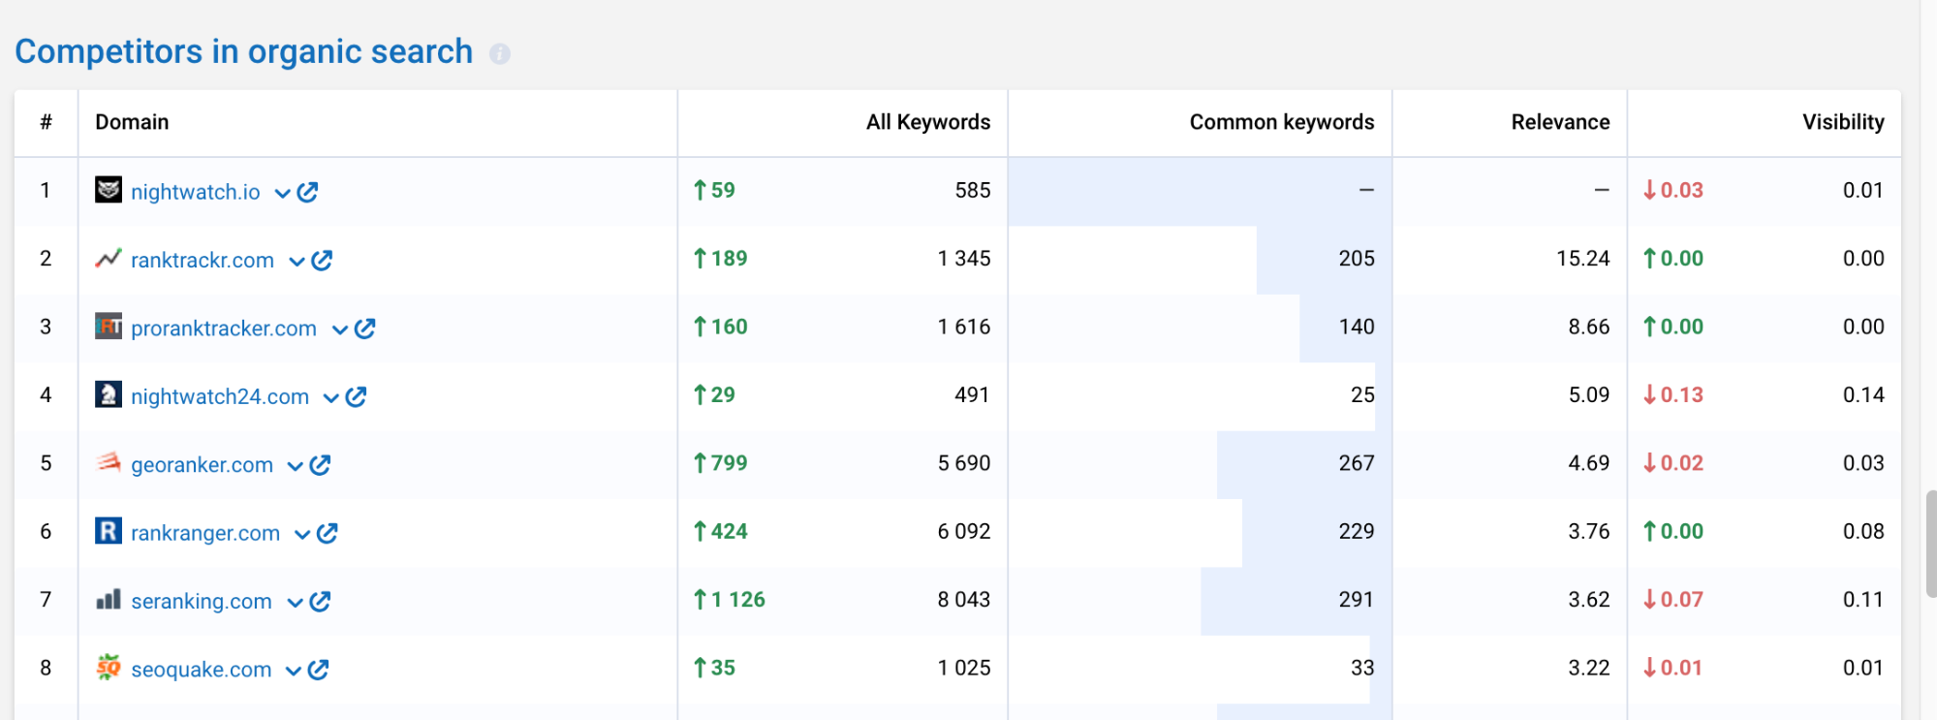Click the ranktrackr.com favicon
The image size is (1937, 720).
pyautogui.click(x=109, y=258)
